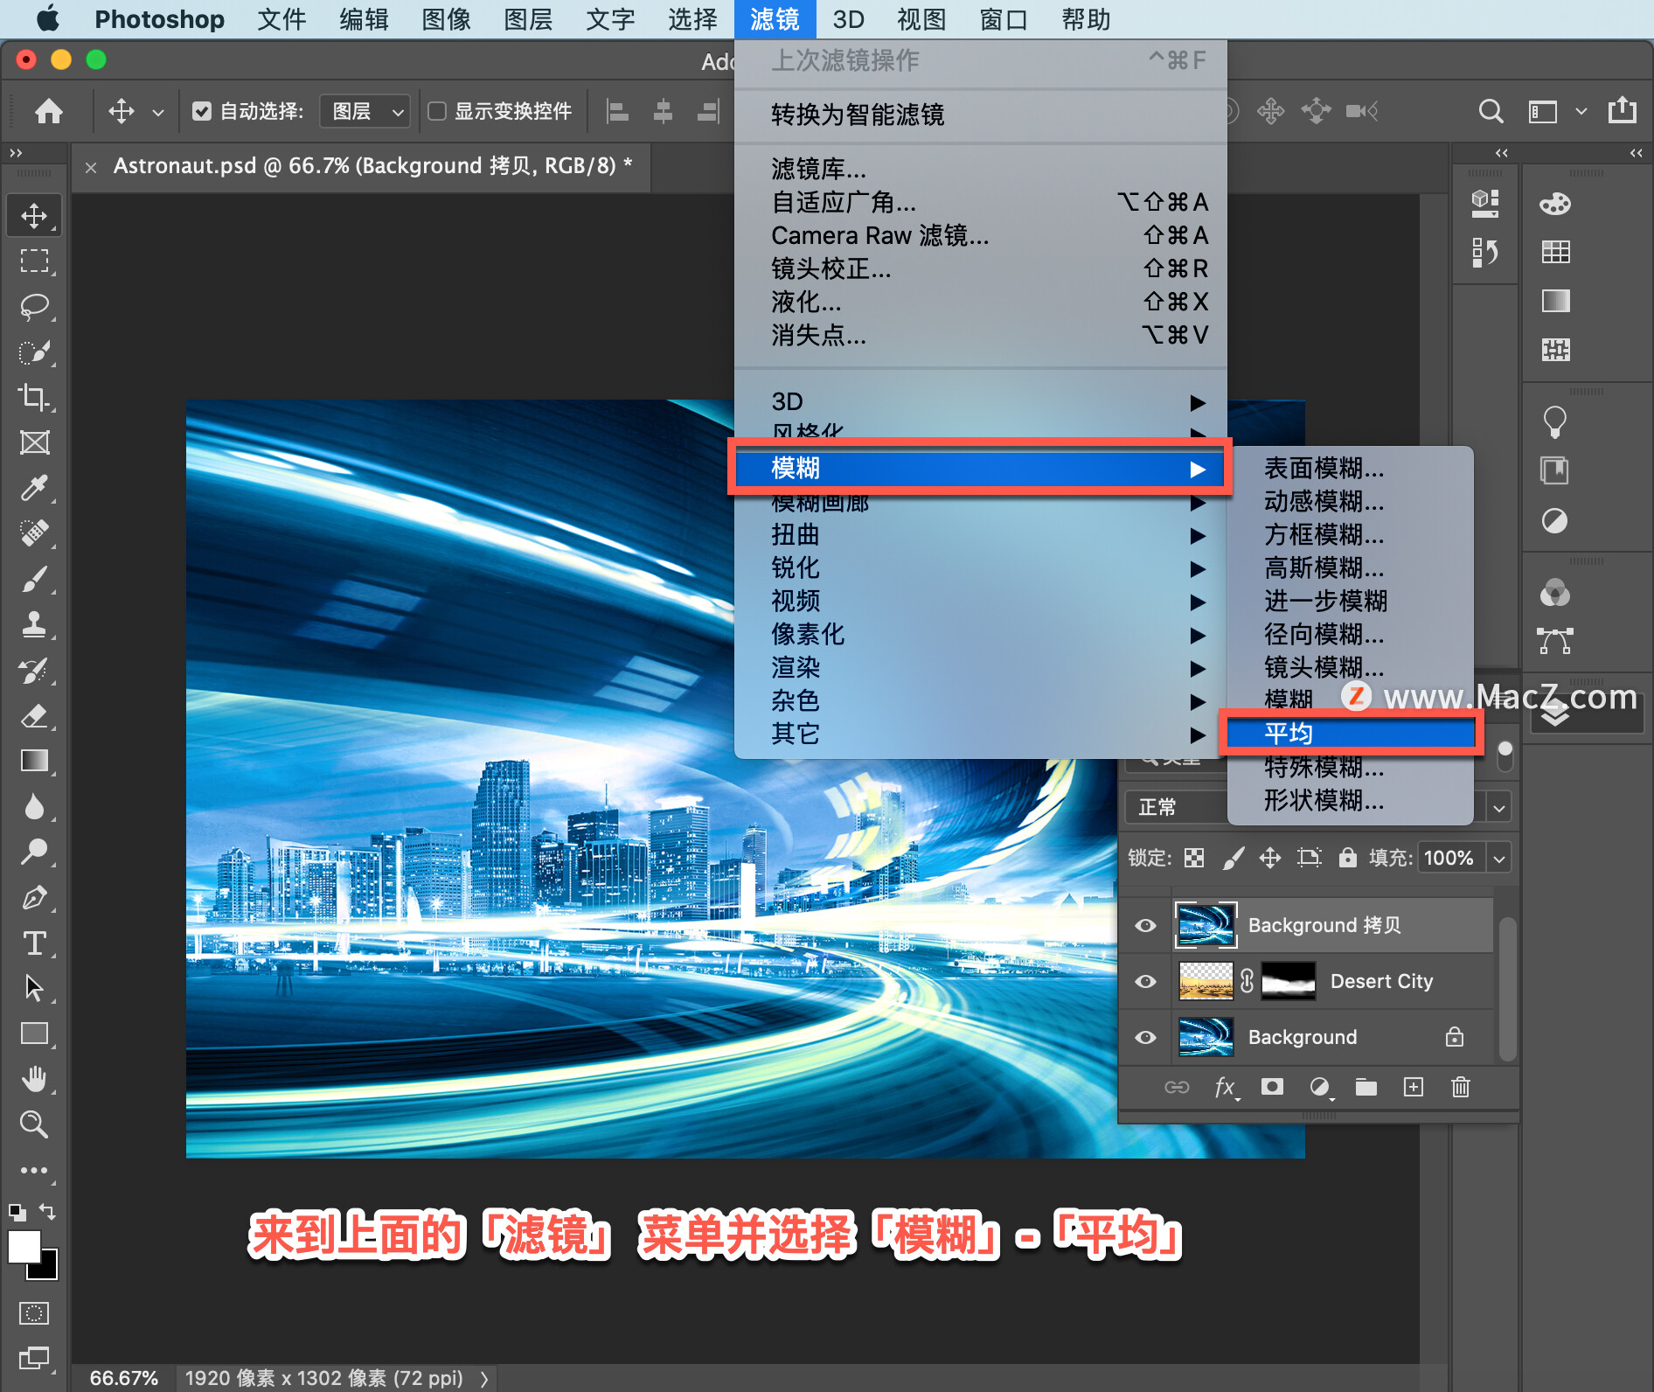Click the foreground color swatch
The image size is (1654, 1392).
coord(22,1245)
